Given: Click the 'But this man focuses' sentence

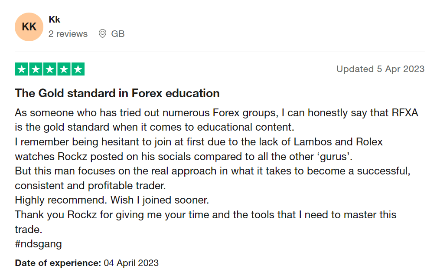Looking at the screenshot, I should pos(212,171).
